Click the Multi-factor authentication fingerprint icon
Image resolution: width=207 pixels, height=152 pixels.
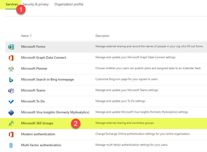tap(11, 146)
